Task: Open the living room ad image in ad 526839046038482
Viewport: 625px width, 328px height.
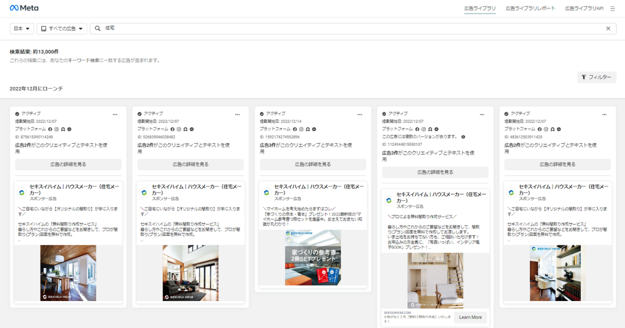Action: [x=191, y=273]
